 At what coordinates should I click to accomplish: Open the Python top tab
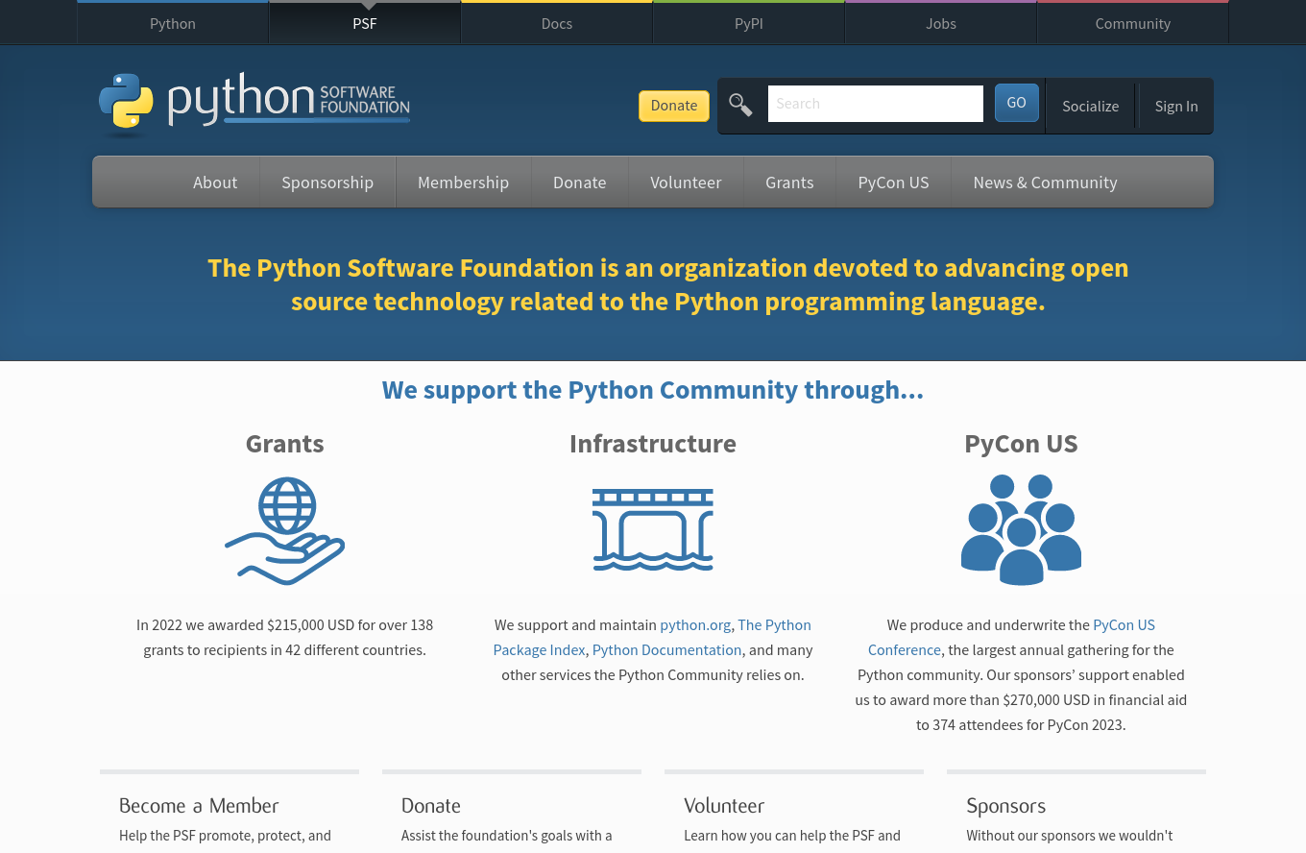(x=173, y=23)
